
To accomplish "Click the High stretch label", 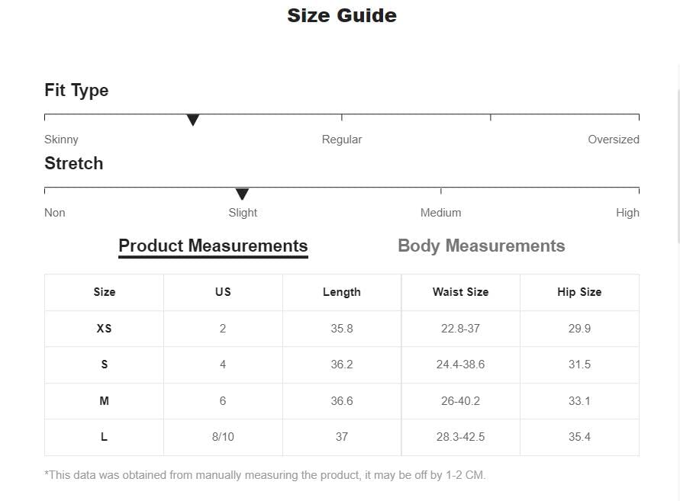I will click(627, 213).
